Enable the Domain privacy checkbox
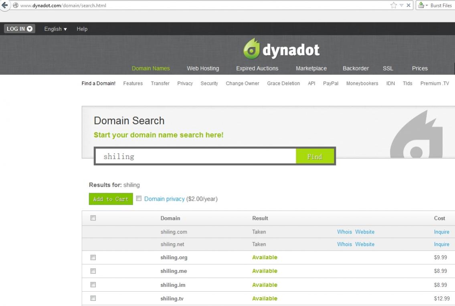This screenshot has height=306, width=455. (139, 198)
